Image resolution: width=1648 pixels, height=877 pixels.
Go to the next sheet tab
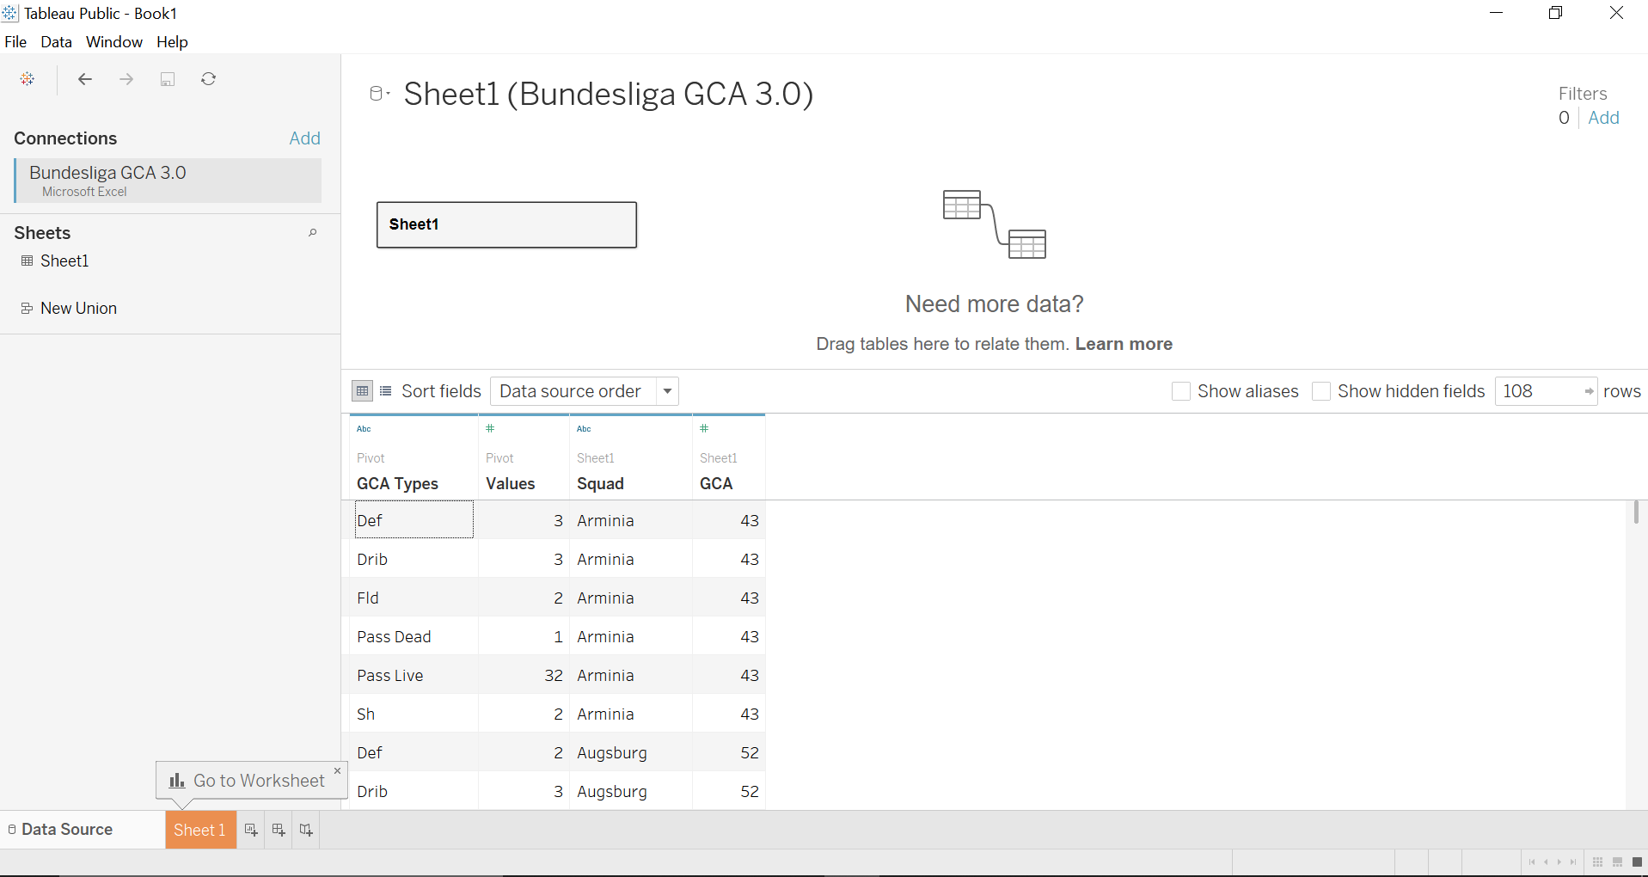pyautogui.click(x=1559, y=862)
